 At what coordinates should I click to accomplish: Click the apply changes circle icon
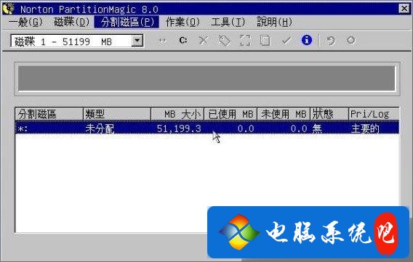(351, 41)
